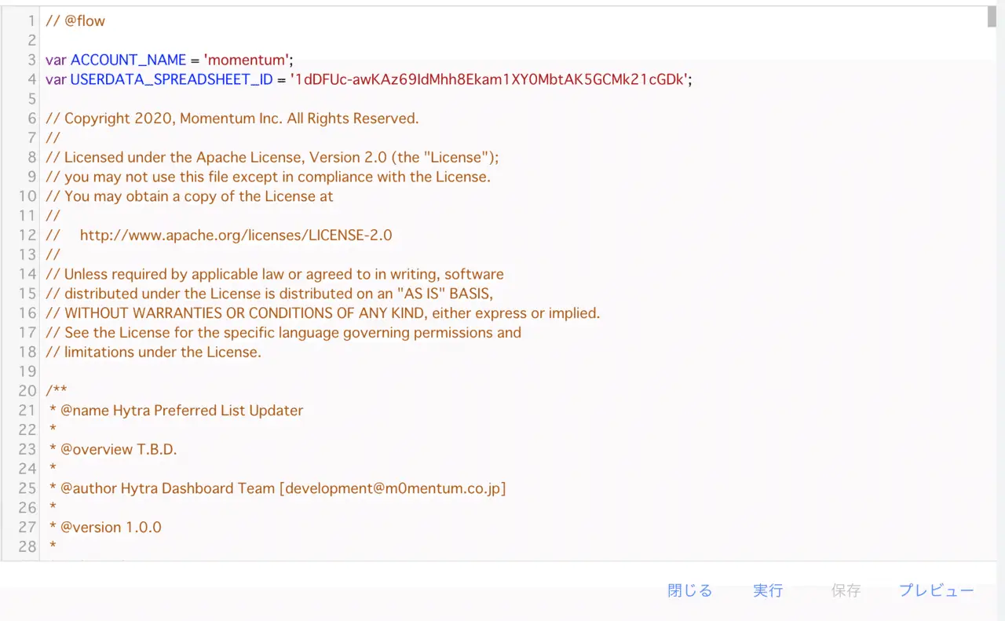This screenshot has width=1005, height=621.
Task: Click the '// @flow' comment on line 1
Action: pyautogui.click(x=75, y=21)
